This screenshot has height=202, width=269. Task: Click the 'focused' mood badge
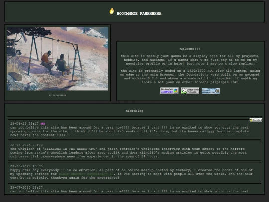coord(256,120)
